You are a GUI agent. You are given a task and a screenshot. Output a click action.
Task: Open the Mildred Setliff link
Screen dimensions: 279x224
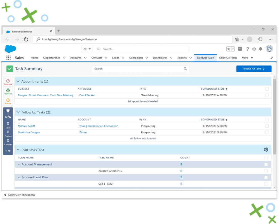[x=26, y=126]
